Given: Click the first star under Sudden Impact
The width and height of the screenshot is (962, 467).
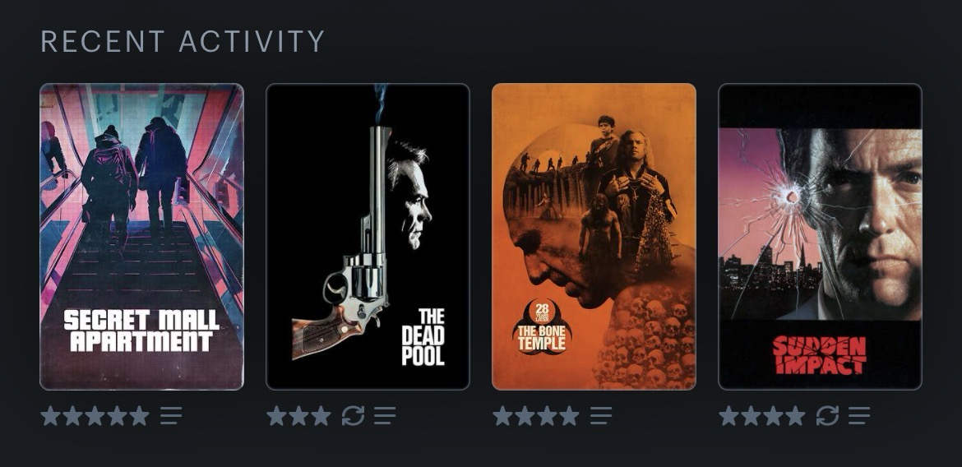Looking at the screenshot, I should [728, 415].
